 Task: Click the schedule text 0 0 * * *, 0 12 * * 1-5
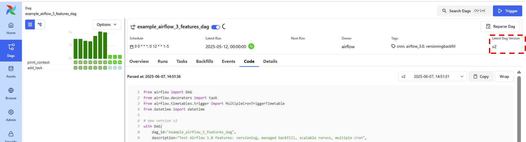[152, 46]
